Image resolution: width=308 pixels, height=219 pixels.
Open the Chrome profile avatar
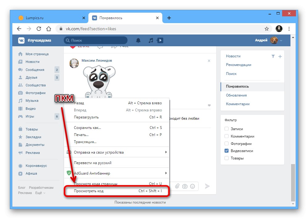pyautogui.click(x=279, y=29)
